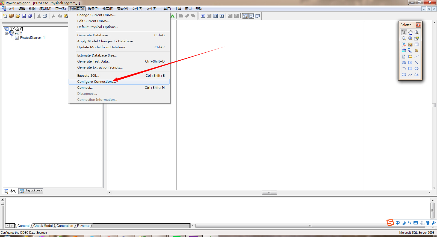Toggle the Browser view toolbar button
Viewport: 437px width, 237px height.
tap(245, 16)
